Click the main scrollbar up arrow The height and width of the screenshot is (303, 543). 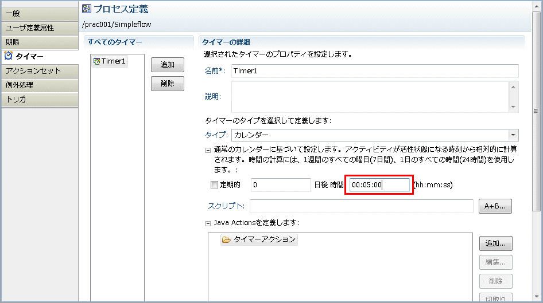[x=537, y=6]
